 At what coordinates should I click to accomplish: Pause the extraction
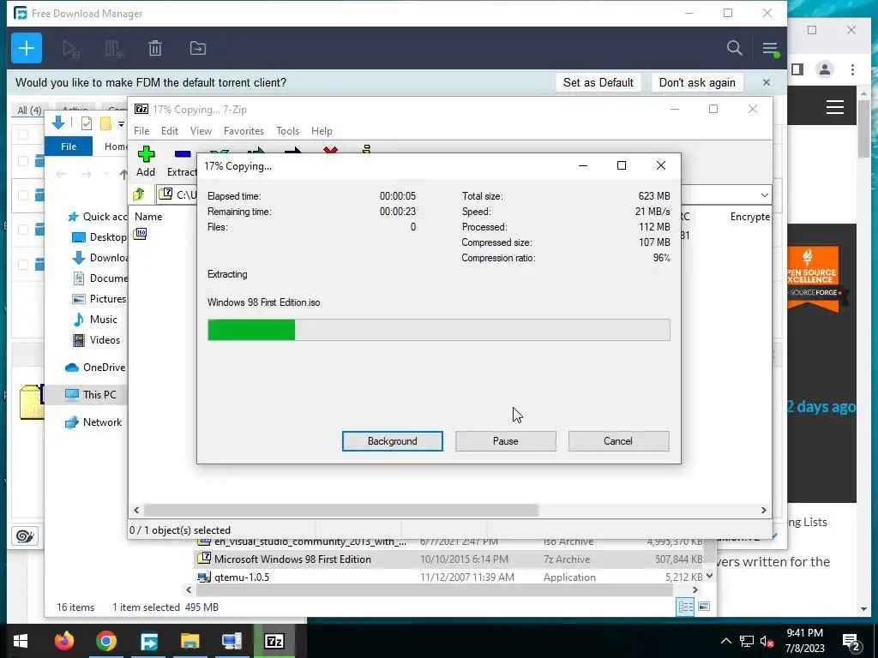506,441
